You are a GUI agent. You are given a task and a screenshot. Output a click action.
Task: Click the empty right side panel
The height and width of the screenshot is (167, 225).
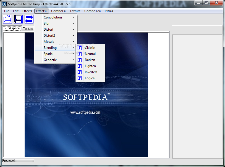pos(197,96)
